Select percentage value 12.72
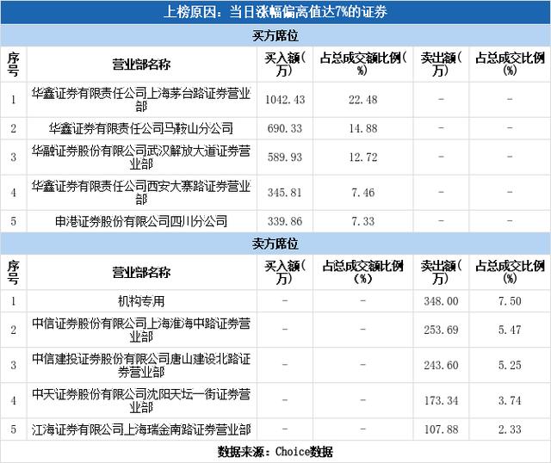The image size is (551, 463). point(363,157)
